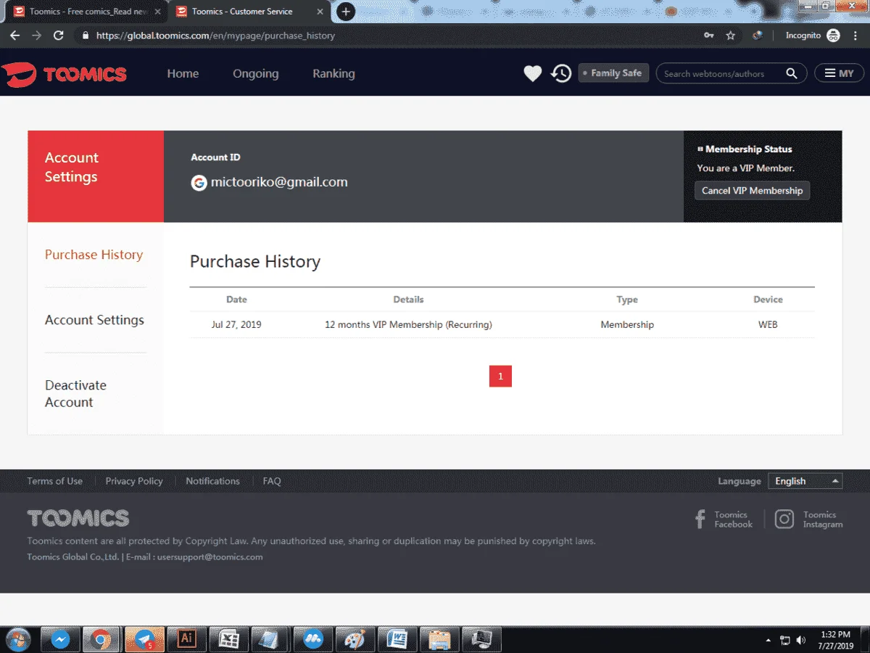
Task: Show hidden tray icons arrow
Action: point(768,641)
